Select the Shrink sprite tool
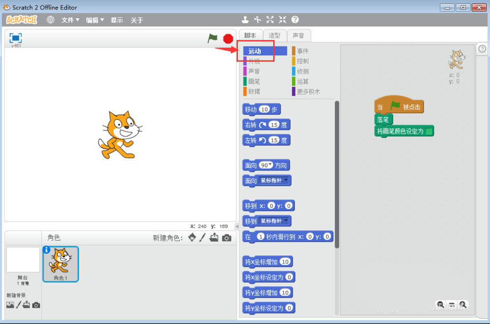This screenshot has height=324, width=490. click(x=283, y=20)
